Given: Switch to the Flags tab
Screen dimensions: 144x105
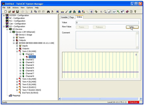Looking at the screenshot, I should click(x=72, y=17).
